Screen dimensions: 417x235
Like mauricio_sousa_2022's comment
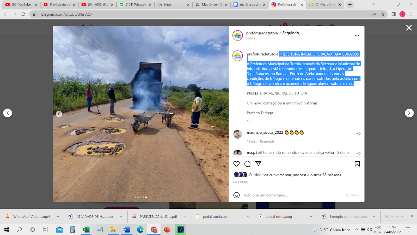coord(359,134)
